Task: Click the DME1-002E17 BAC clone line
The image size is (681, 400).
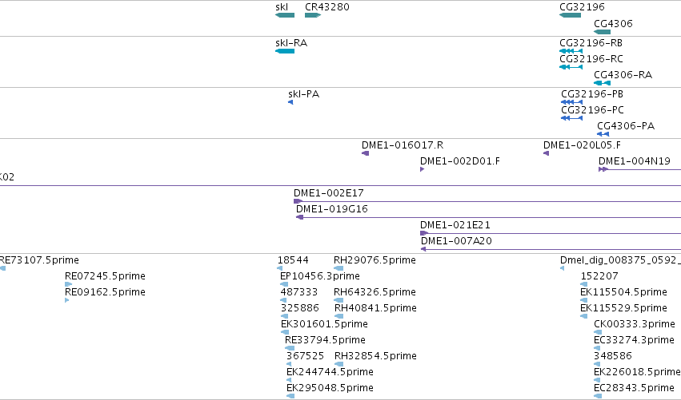Action: point(487,201)
